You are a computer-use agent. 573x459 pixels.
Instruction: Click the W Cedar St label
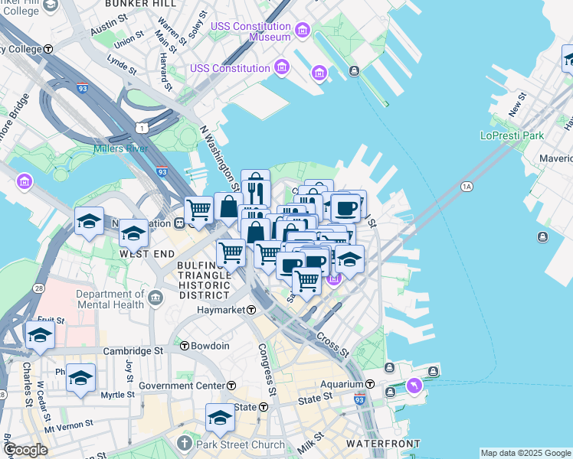tap(44, 402)
